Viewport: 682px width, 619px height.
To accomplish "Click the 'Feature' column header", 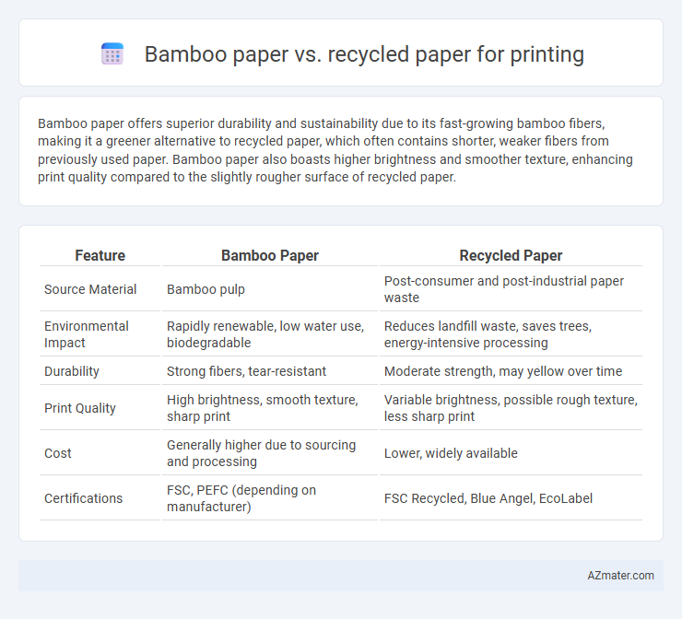I will pyautogui.click(x=100, y=255).
